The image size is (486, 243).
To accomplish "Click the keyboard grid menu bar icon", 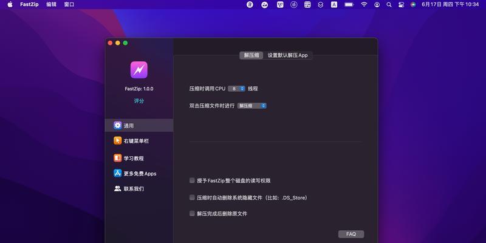I will pyautogui.click(x=307, y=5).
